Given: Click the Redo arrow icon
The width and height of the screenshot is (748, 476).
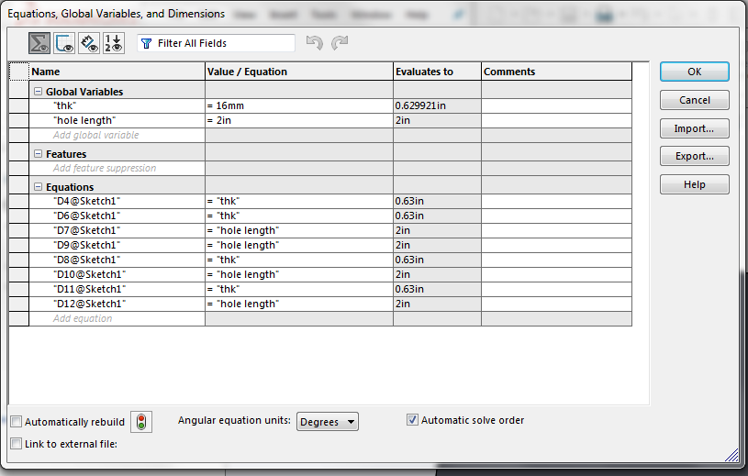Looking at the screenshot, I should pos(340,43).
